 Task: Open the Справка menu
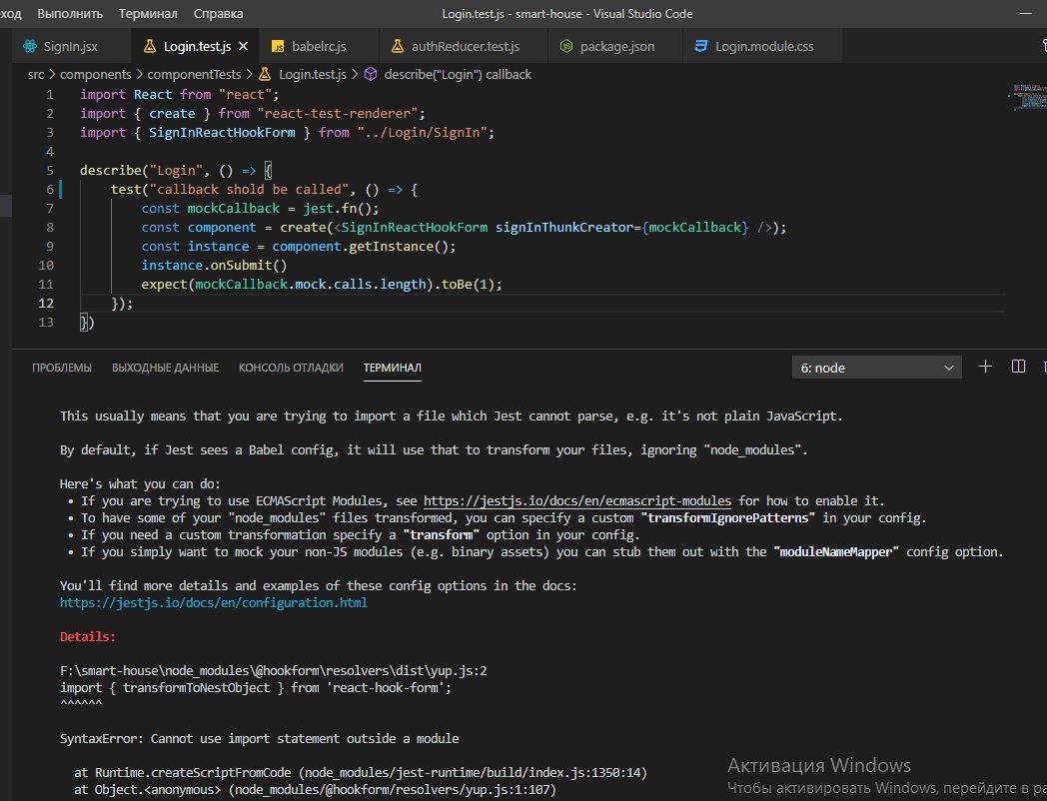217,14
